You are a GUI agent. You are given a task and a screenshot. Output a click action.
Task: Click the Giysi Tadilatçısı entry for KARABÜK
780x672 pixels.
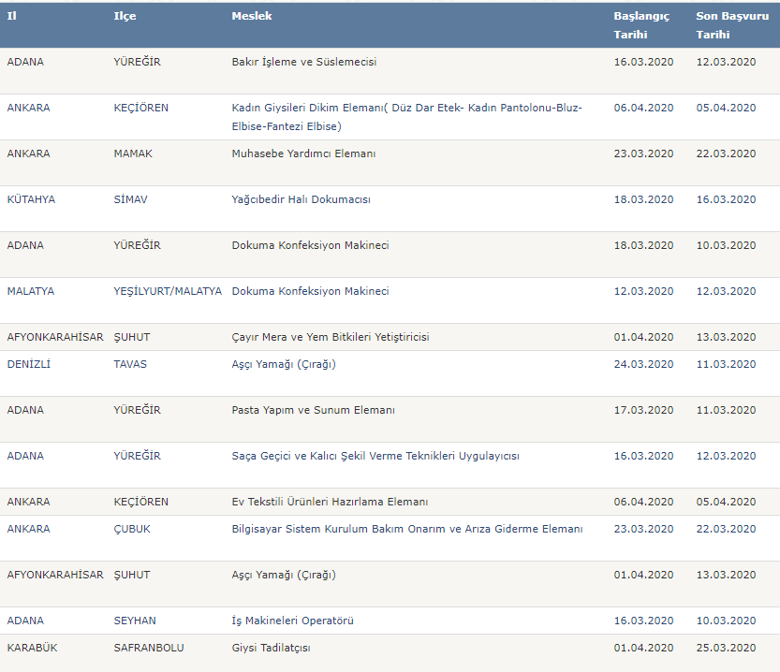click(x=272, y=649)
